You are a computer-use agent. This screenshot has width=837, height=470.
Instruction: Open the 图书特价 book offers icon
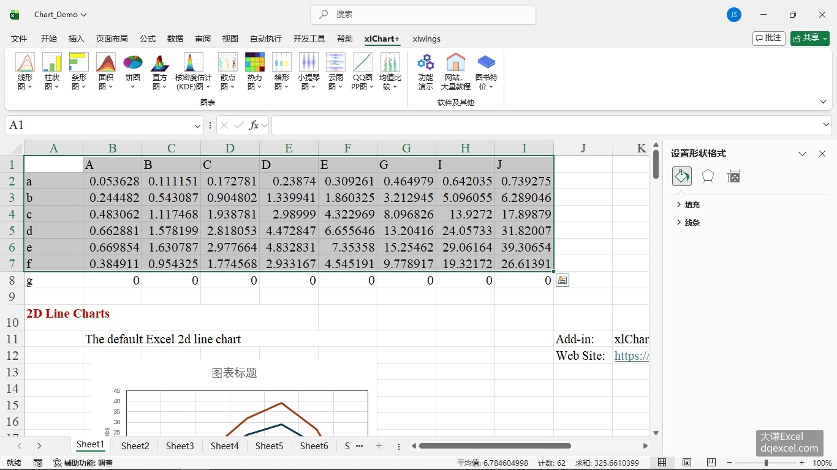coord(487,72)
